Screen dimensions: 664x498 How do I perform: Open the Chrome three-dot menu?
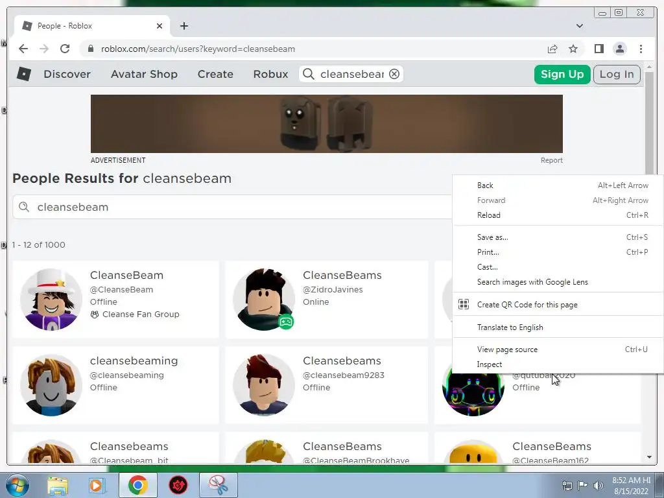(x=641, y=49)
